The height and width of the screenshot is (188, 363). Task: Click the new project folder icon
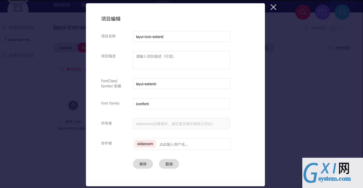[323, 12]
